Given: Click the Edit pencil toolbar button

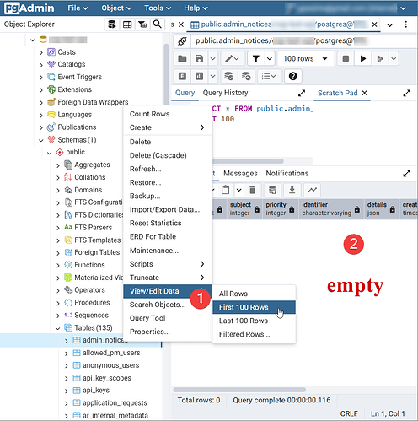Looking at the screenshot, I should [233, 58].
